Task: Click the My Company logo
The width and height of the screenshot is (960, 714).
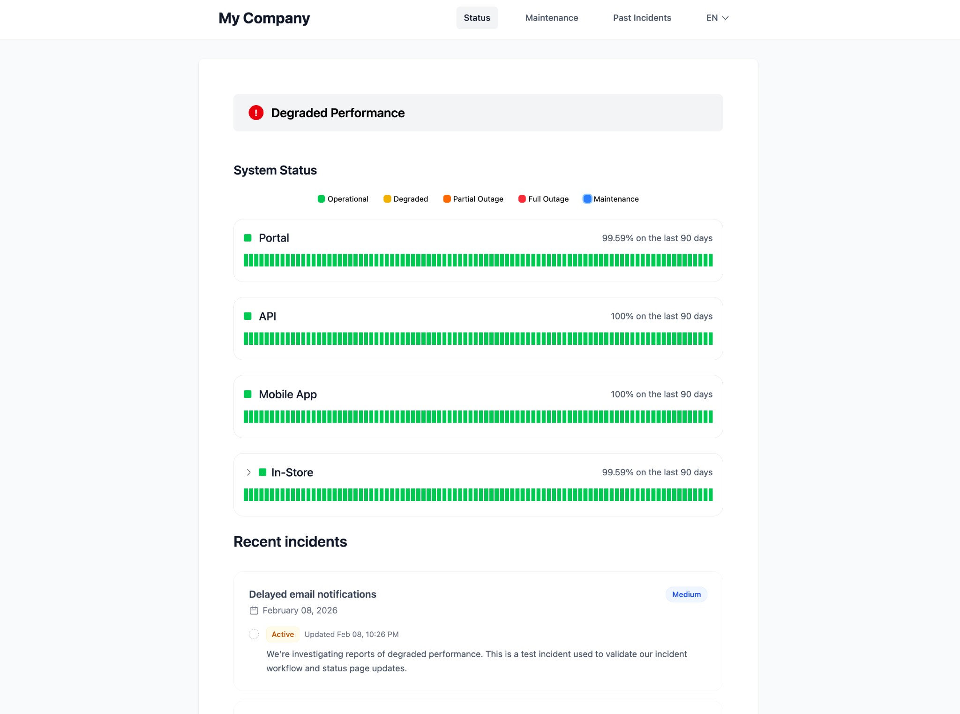Action: 263,18
